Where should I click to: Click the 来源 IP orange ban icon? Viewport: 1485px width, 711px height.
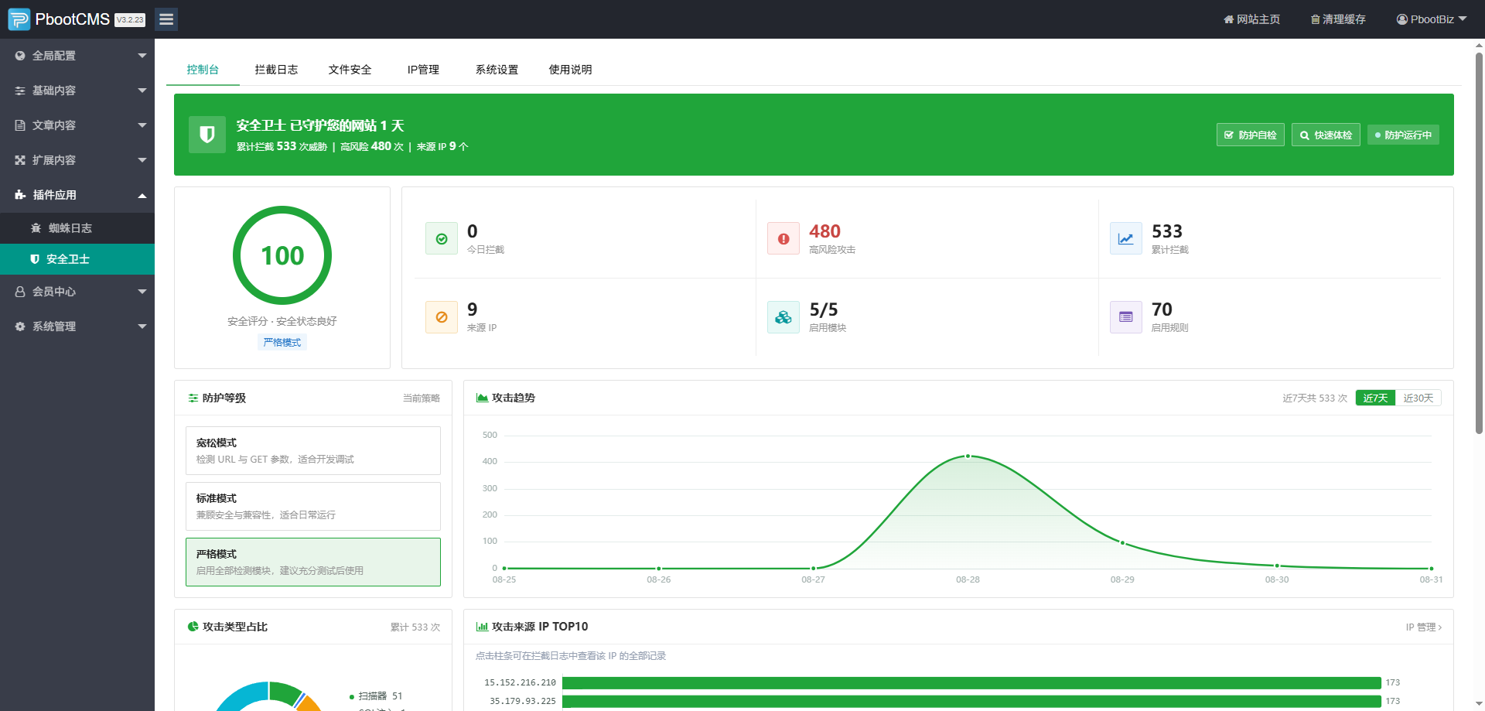pyautogui.click(x=442, y=317)
